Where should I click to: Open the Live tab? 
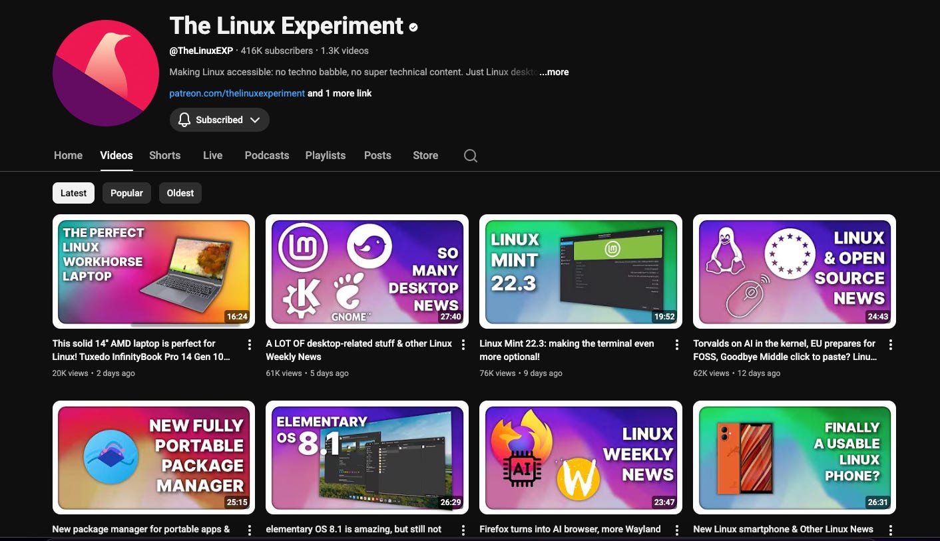click(x=212, y=155)
